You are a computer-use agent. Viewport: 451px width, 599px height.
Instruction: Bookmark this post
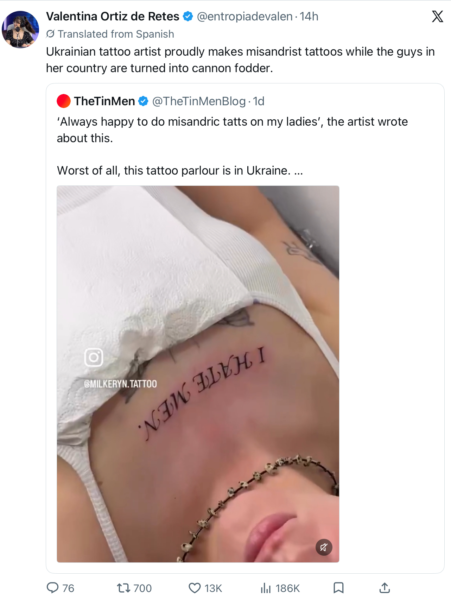coord(338,588)
